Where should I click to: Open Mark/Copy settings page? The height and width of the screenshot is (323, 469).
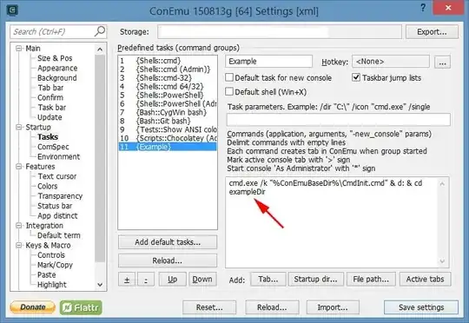(55, 265)
